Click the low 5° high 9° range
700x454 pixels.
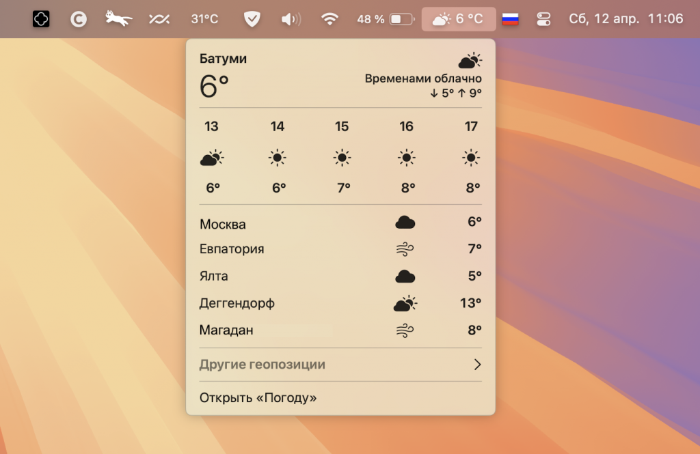(456, 94)
